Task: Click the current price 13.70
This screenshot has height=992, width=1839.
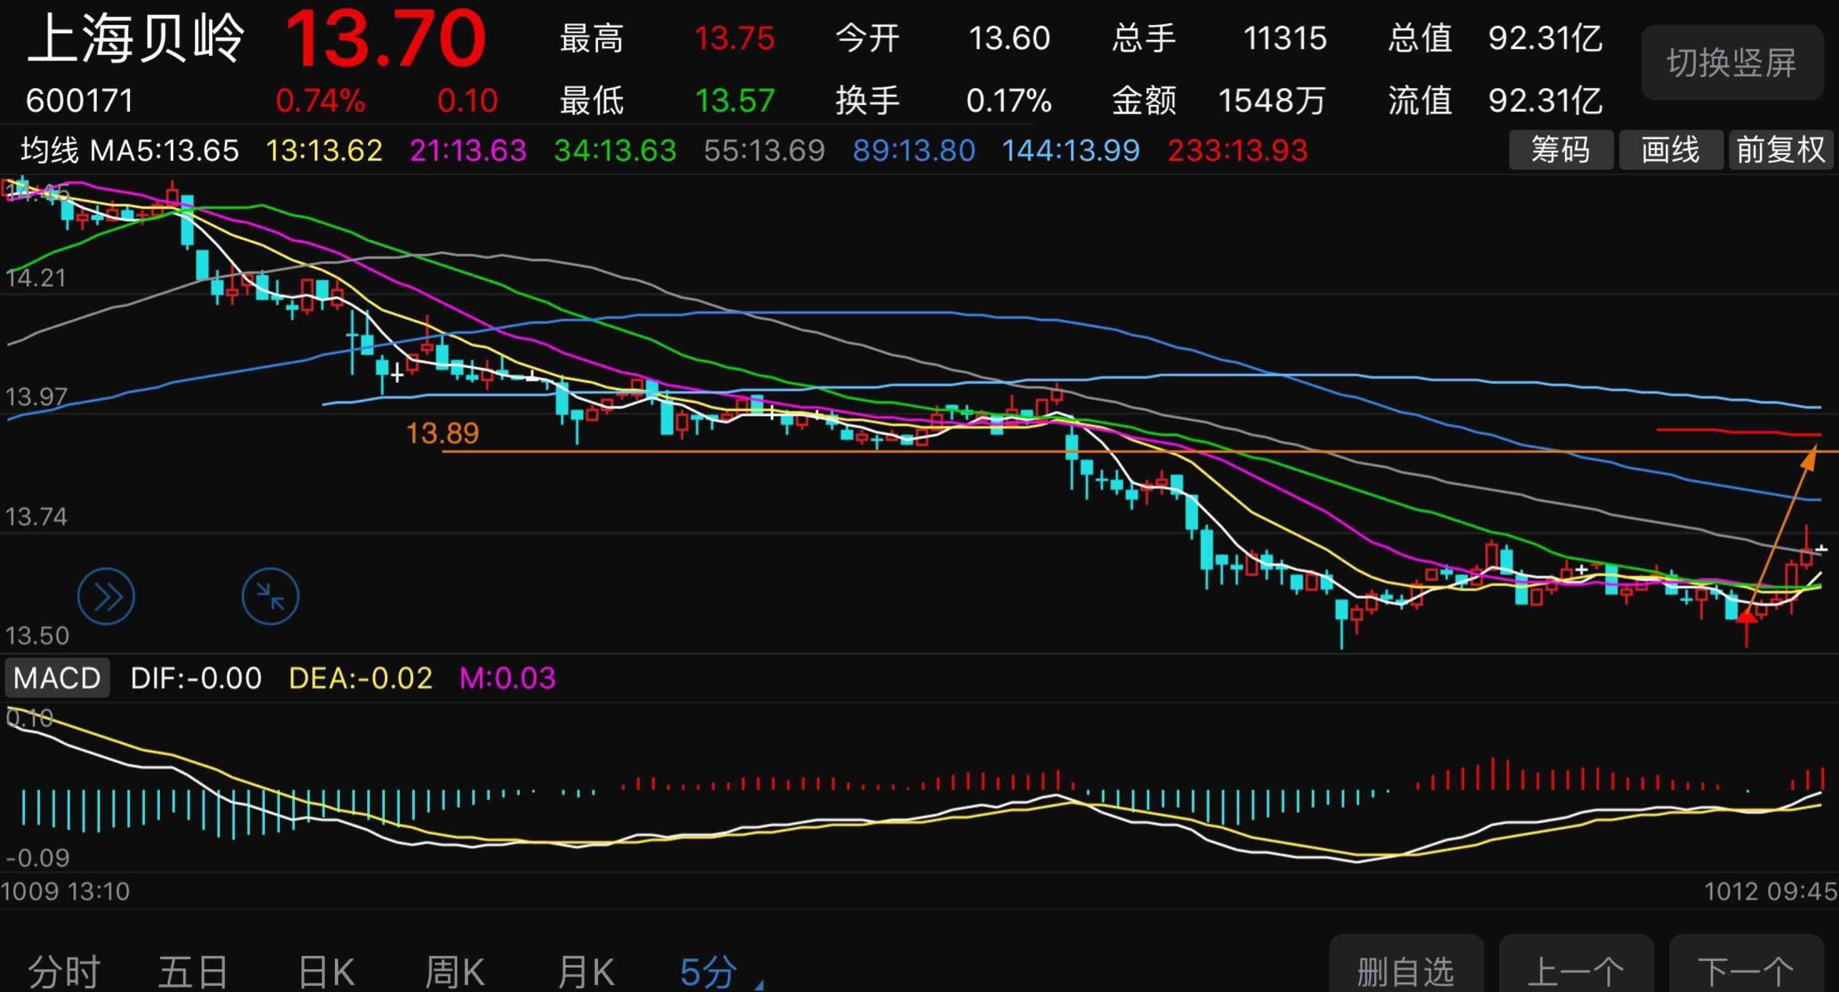Action: (385, 38)
